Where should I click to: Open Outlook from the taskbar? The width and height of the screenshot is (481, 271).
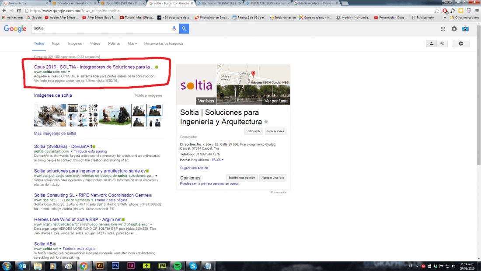(22, 266)
